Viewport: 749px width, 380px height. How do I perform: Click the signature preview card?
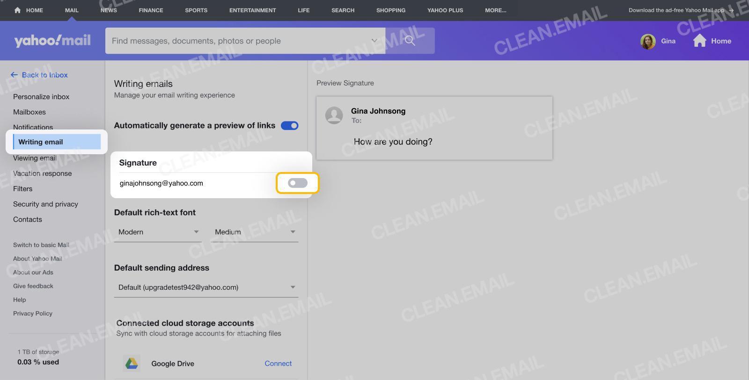[x=434, y=128]
